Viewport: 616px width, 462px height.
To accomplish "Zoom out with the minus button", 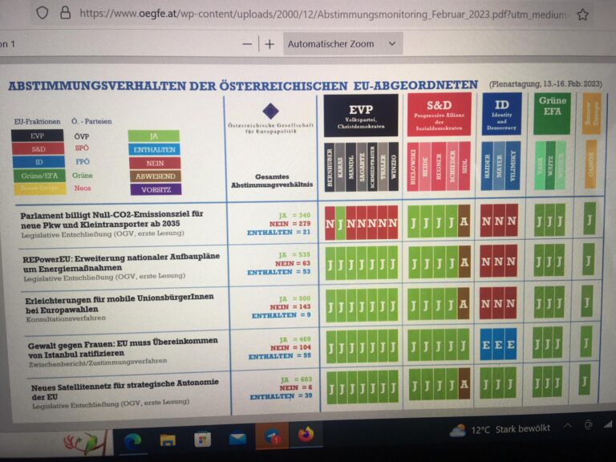I will 247,44.
